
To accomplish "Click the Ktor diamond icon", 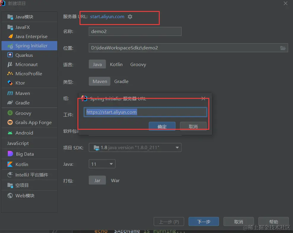I will click(10, 83).
